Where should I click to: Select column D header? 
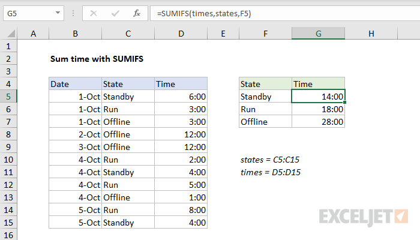181,34
